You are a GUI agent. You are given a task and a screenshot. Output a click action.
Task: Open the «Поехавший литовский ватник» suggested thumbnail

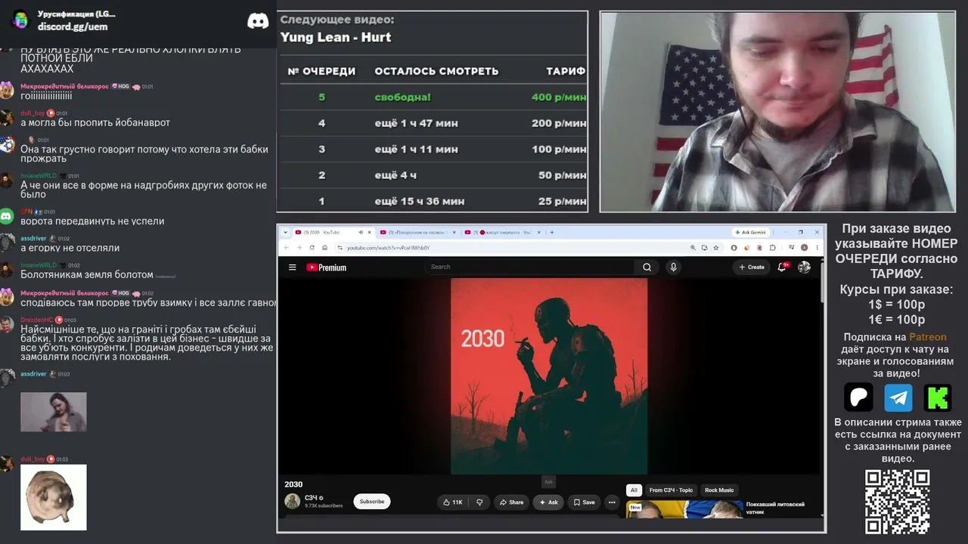(x=684, y=508)
